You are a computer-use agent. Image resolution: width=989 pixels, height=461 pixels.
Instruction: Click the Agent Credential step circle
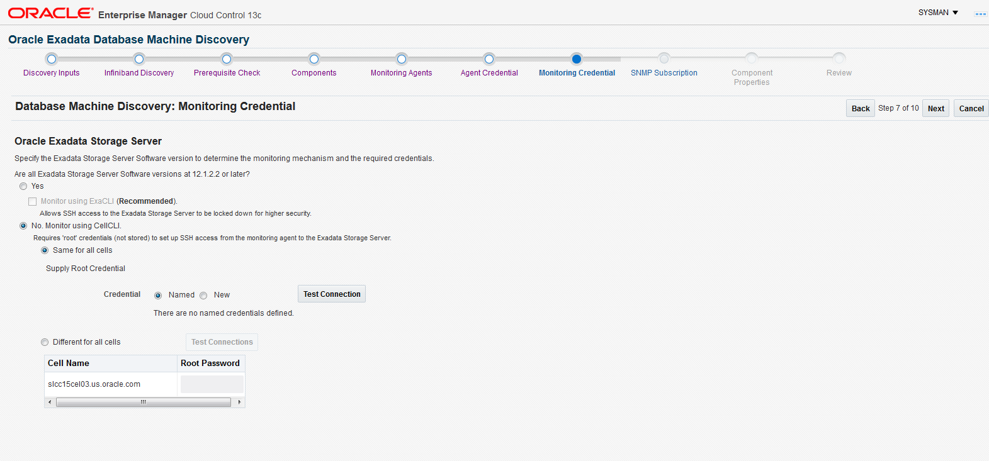(x=489, y=59)
